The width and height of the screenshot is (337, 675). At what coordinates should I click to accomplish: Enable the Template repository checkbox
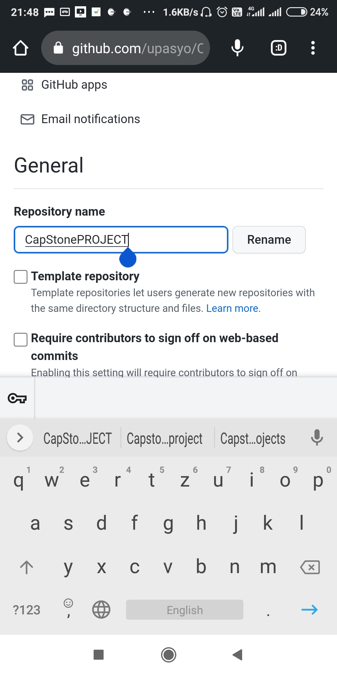pyautogui.click(x=20, y=276)
